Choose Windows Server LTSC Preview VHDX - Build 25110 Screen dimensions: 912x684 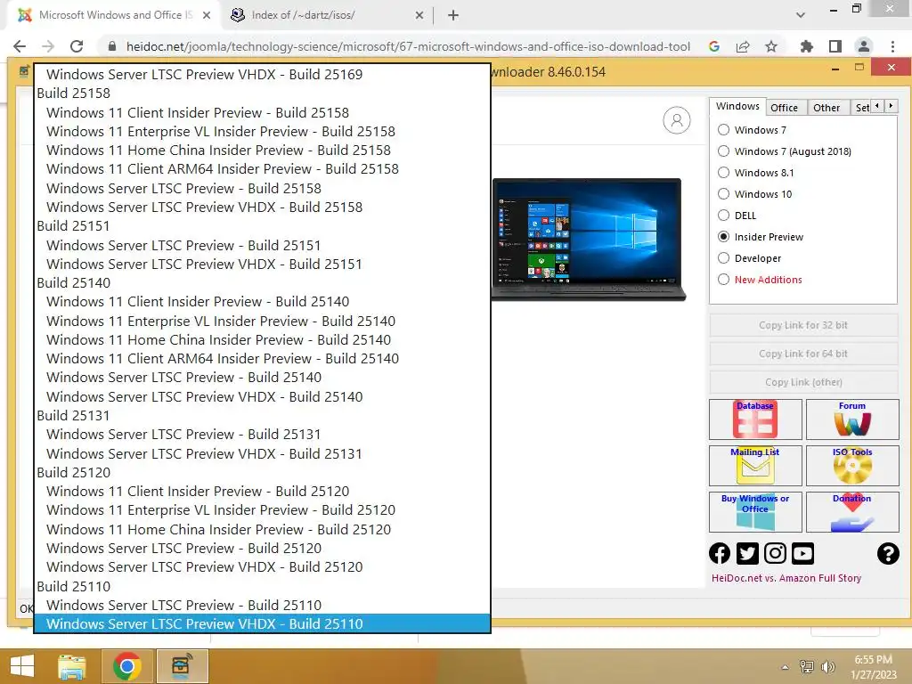[x=263, y=623]
